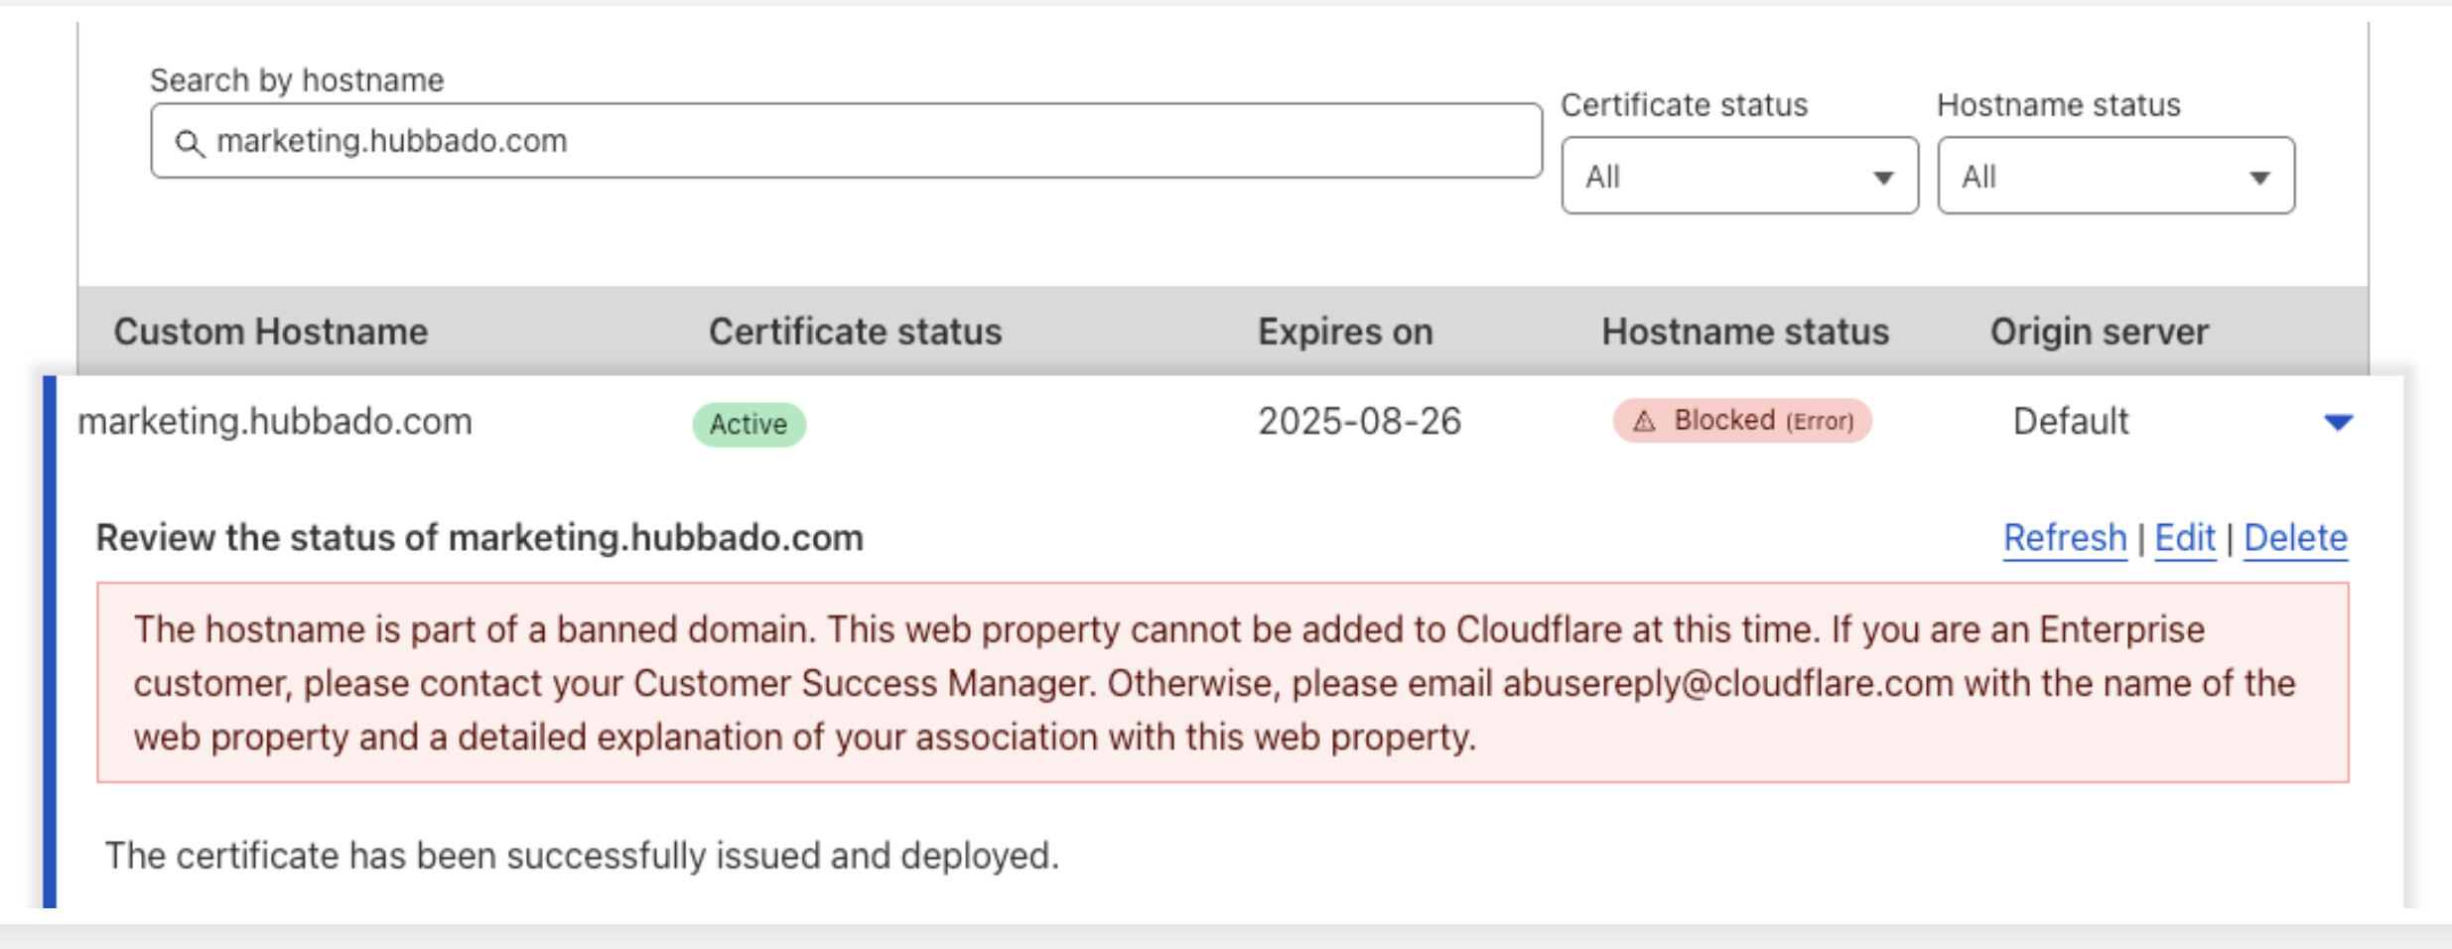Select the Hostname status column header
The image size is (2452, 949).
click(x=1745, y=332)
